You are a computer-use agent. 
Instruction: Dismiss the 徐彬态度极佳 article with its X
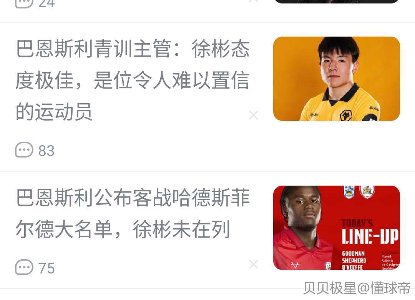[254, 115]
